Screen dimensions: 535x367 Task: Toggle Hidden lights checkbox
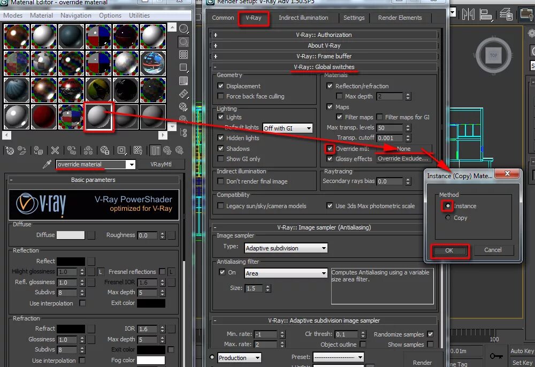pos(221,138)
